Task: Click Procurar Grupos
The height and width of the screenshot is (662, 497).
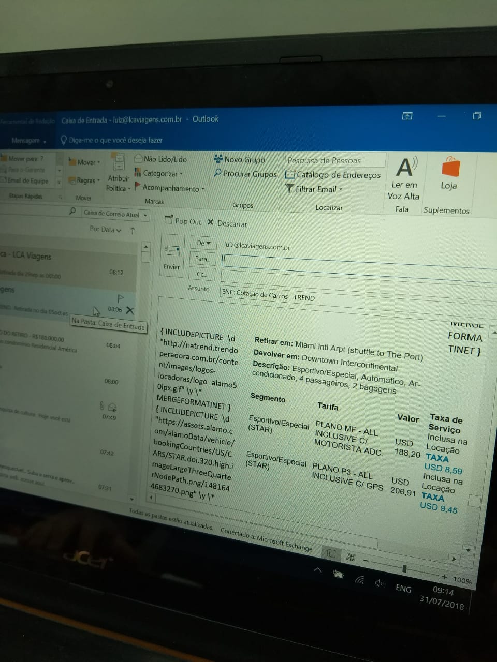Action: [x=245, y=174]
